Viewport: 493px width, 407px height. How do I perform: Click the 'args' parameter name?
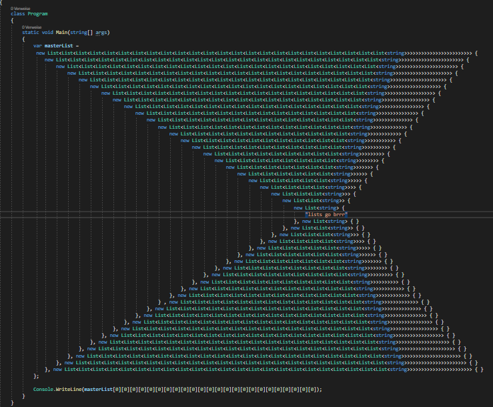(x=101, y=33)
